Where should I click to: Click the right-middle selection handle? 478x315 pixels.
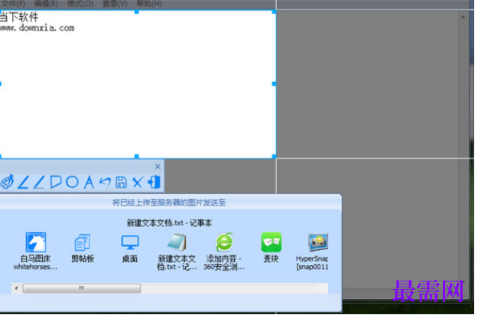coord(274,83)
